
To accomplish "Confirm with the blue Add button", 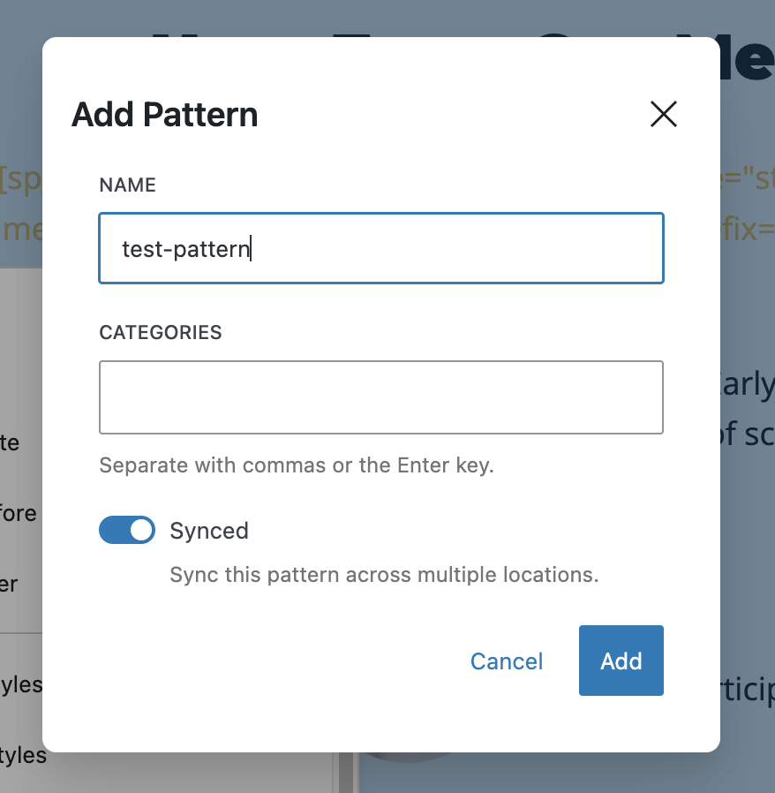I will (621, 661).
